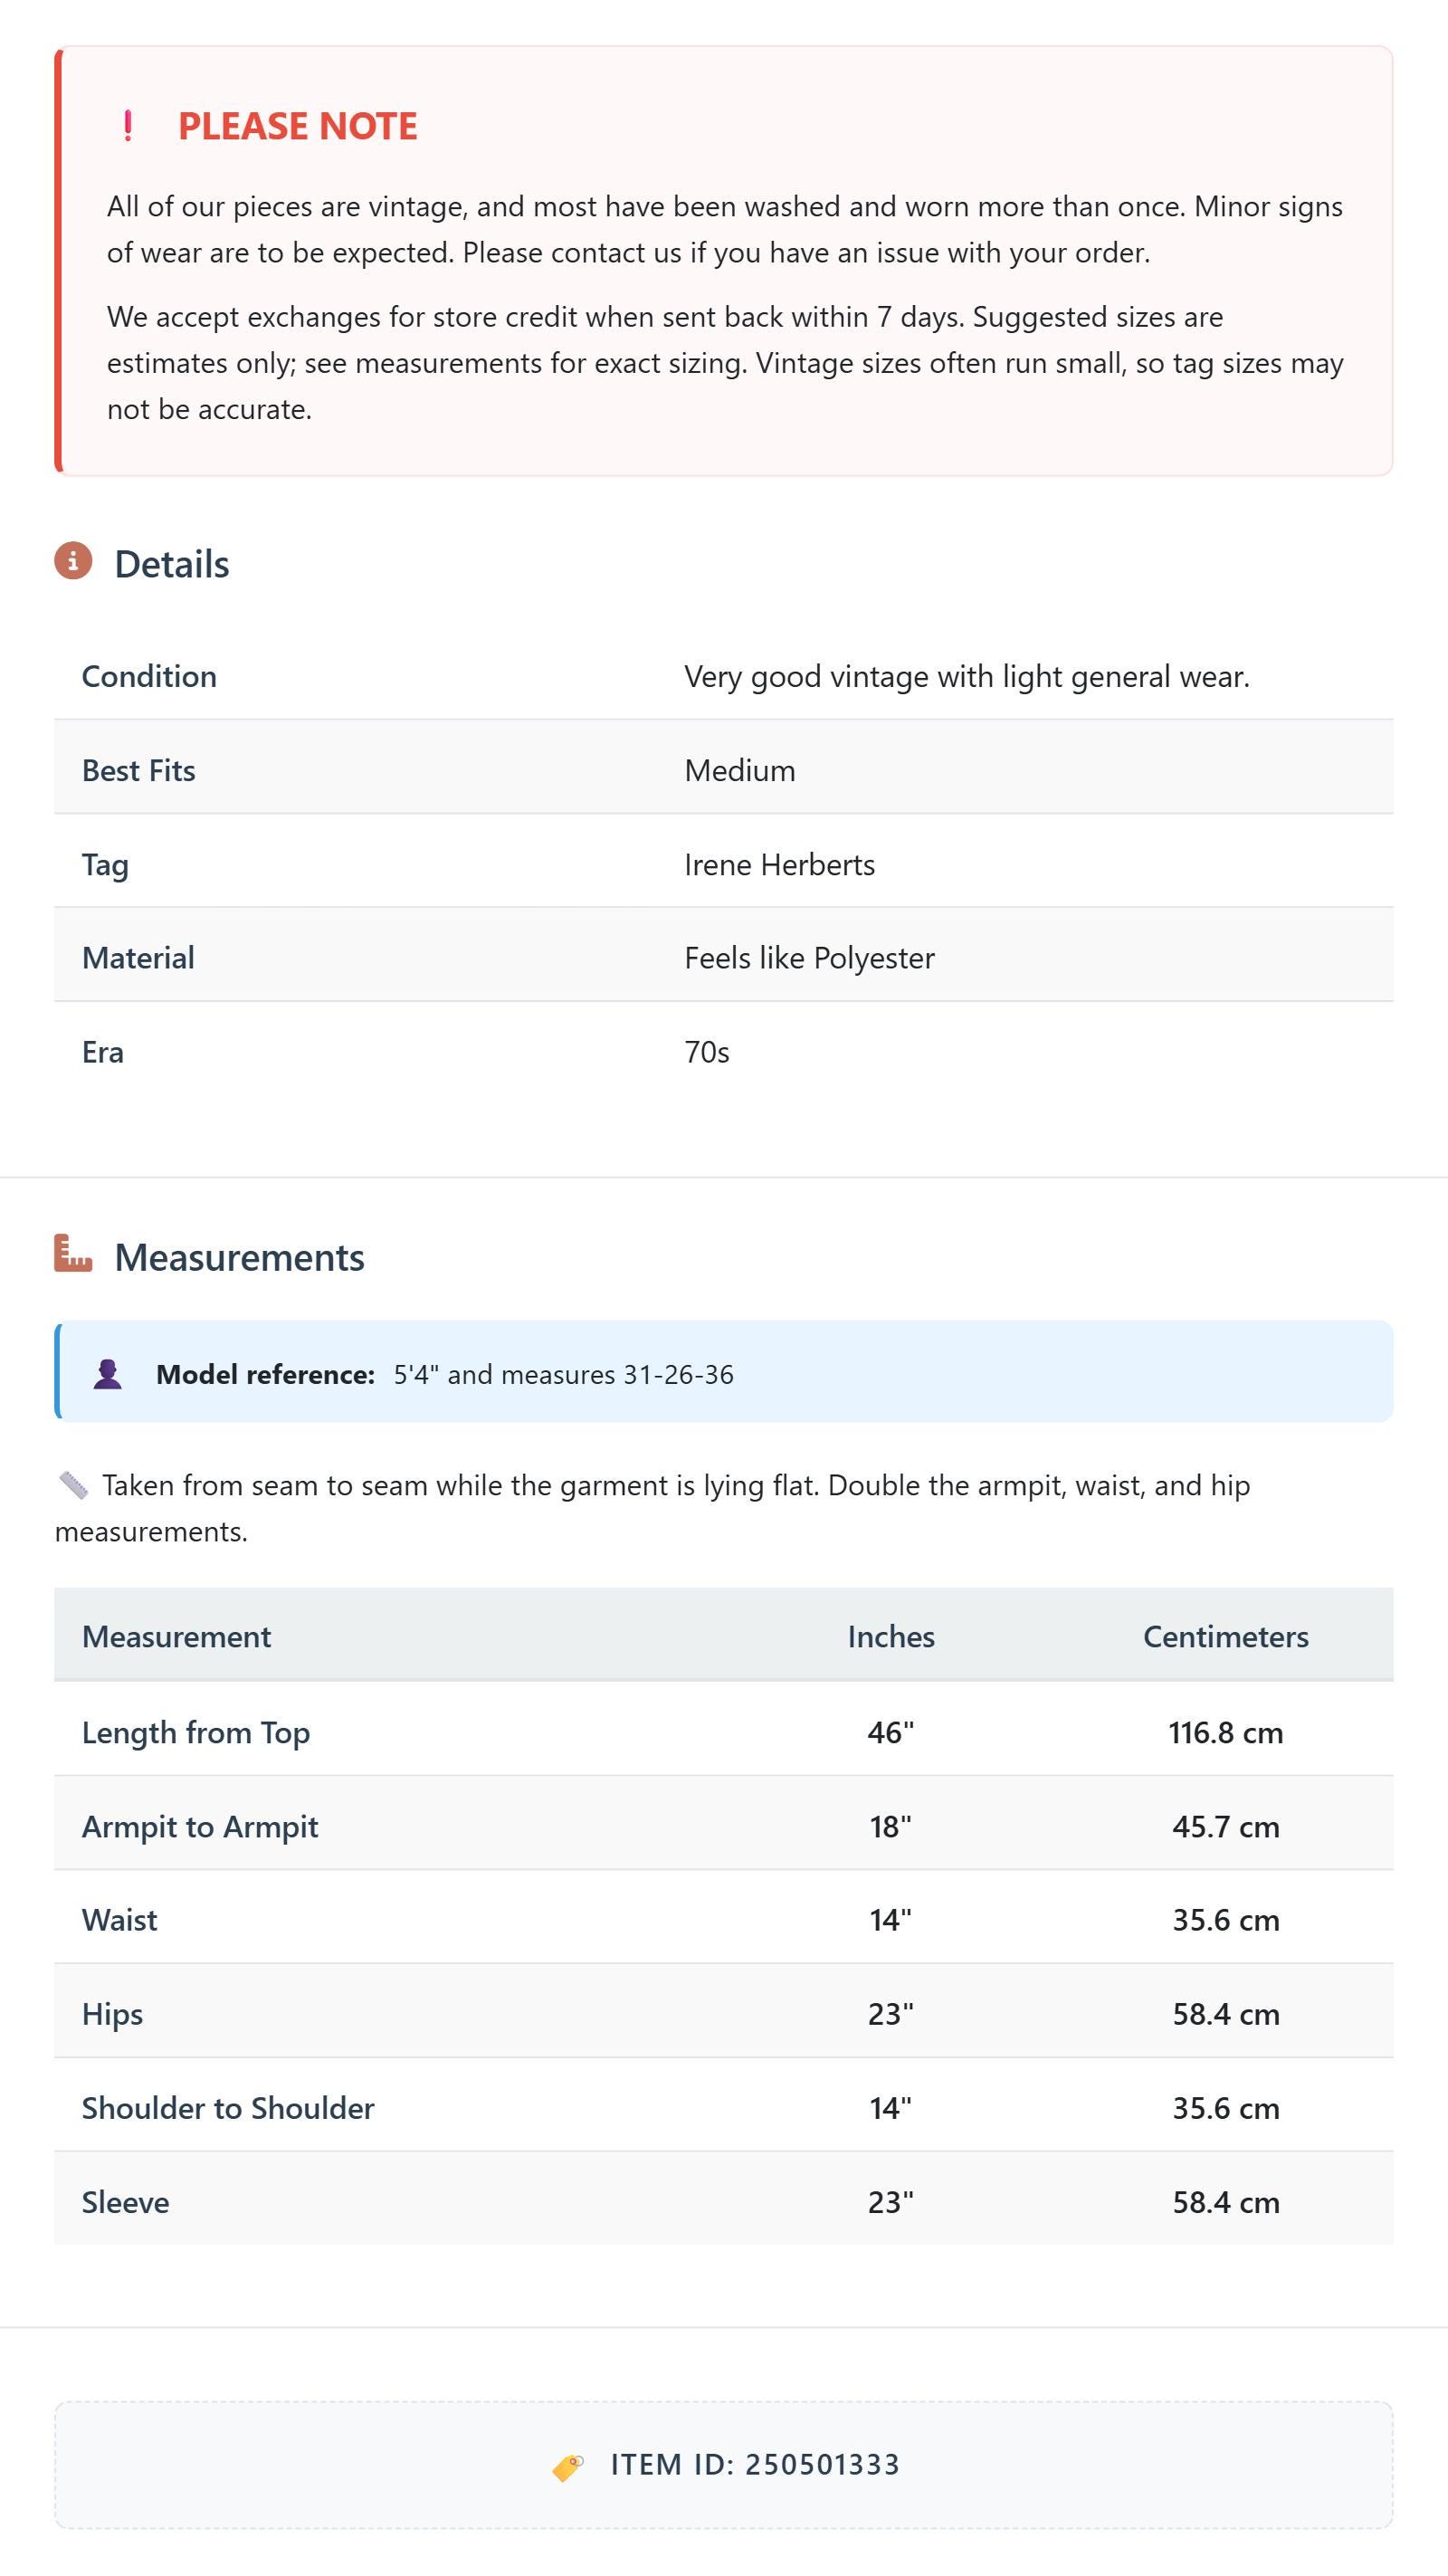This screenshot has width=1448, height=2576.
Task: Click the Feels like Polyester material value
Action: tap(809, 958)
